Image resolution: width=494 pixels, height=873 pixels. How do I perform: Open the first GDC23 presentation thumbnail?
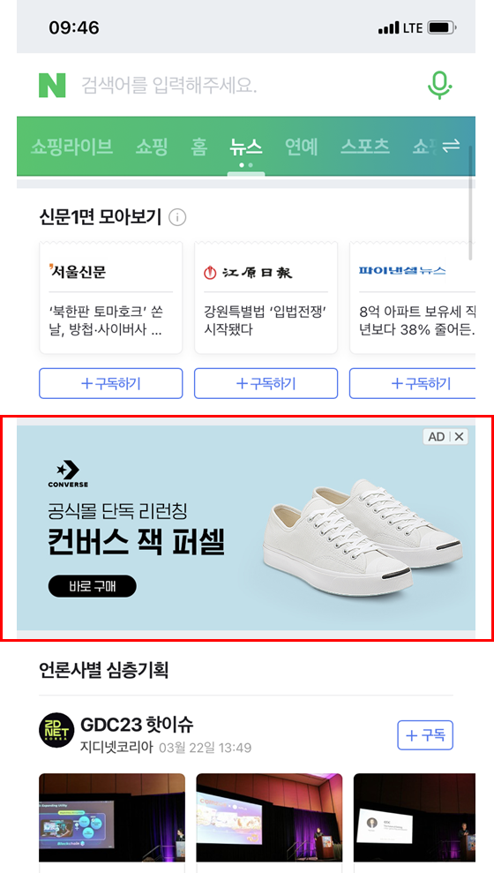tap(112, 817)
